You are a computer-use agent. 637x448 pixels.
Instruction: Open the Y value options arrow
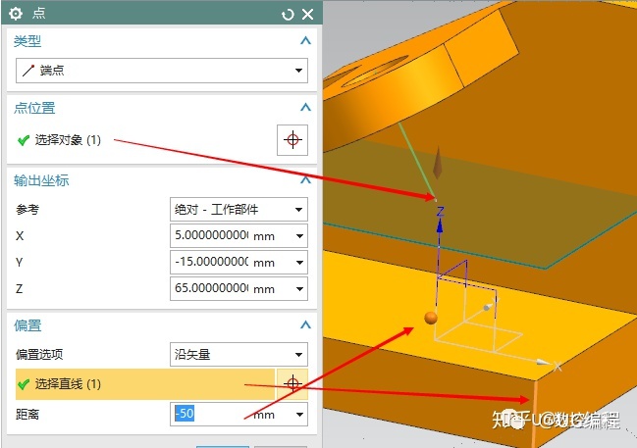[299, 263]
